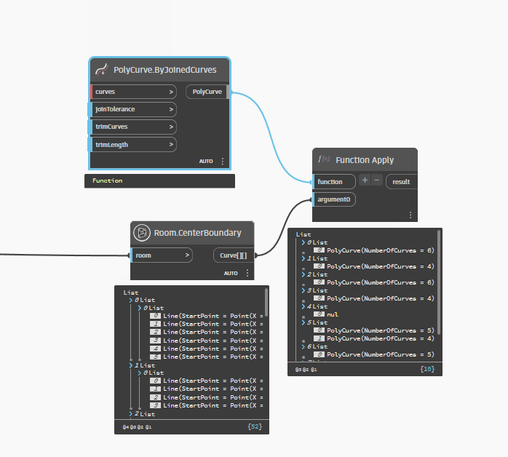Click the Function Apply node icon
The image size is (508, 457).
(x=324, y=159)
